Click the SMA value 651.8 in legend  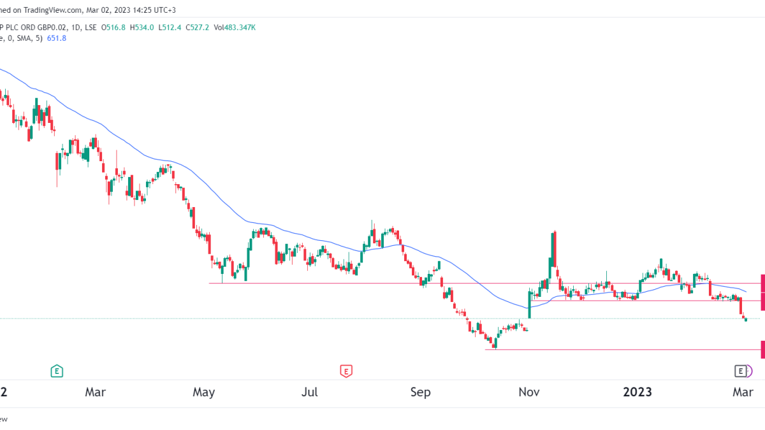coord(55,38)
